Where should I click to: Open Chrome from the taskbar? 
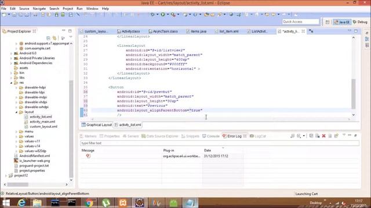pyautogui.click(x=89, y=203)
